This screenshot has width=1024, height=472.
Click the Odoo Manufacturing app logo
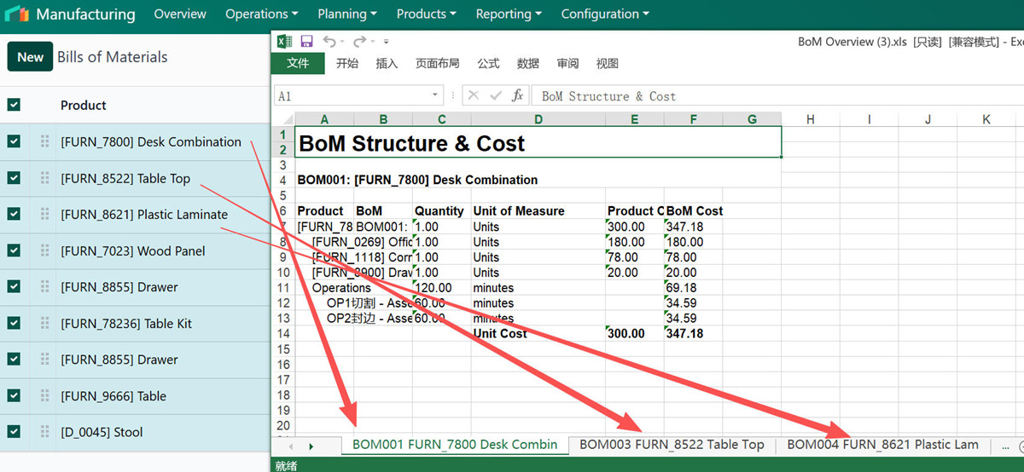17,14
